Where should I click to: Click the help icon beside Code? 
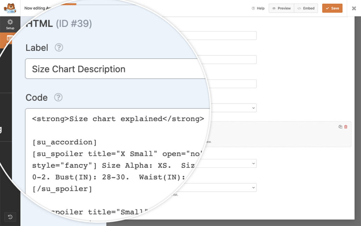[x=59, y=97]
